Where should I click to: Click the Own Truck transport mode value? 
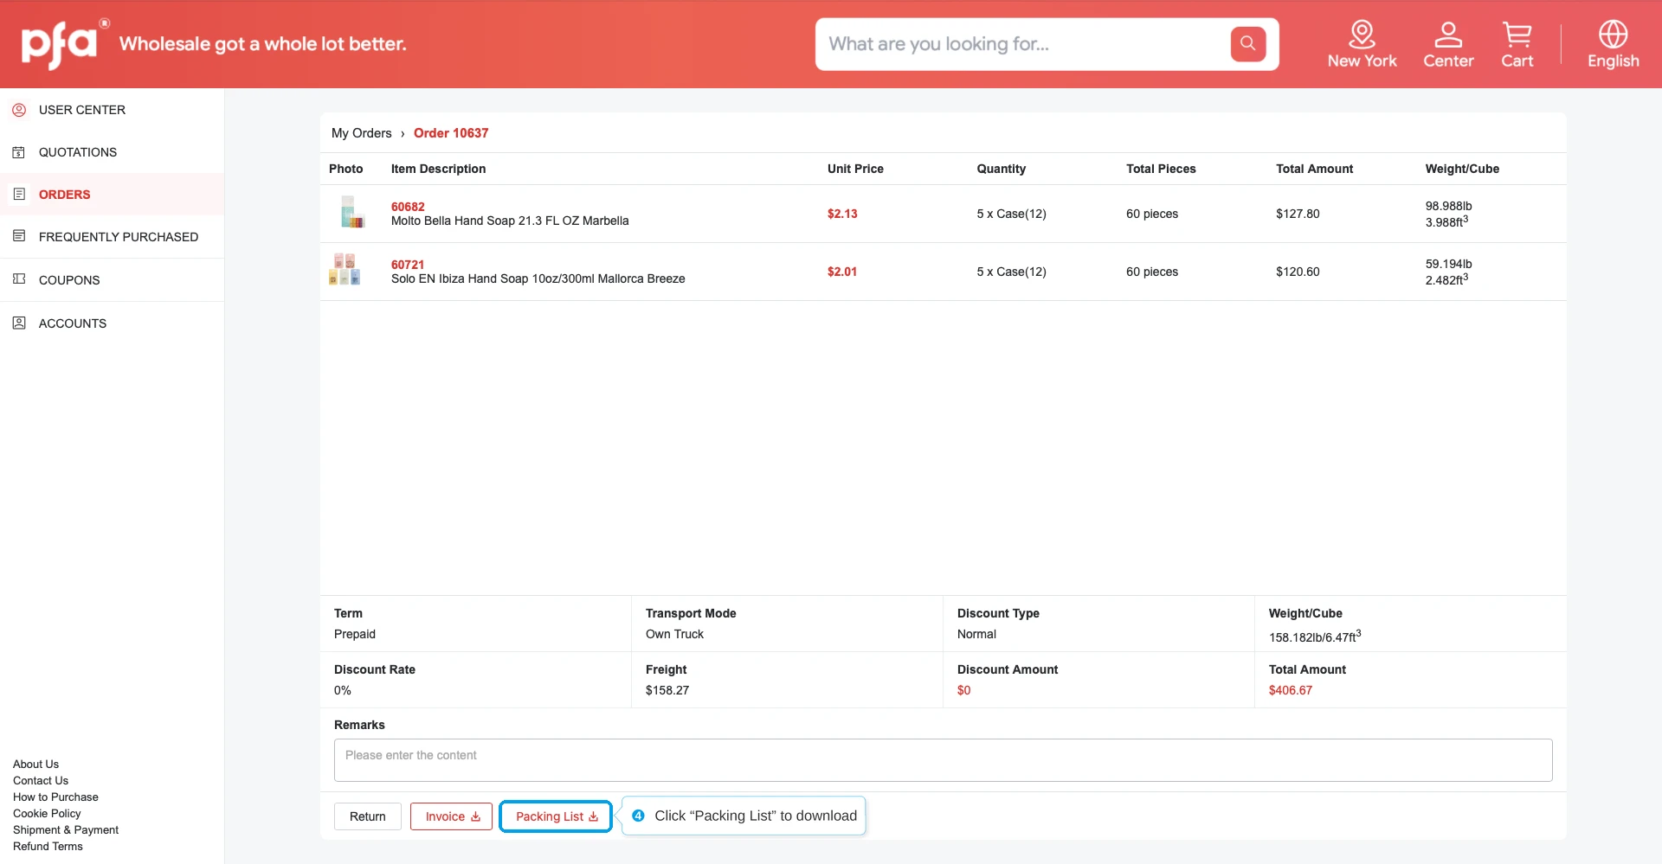click(x=674, y=634)
